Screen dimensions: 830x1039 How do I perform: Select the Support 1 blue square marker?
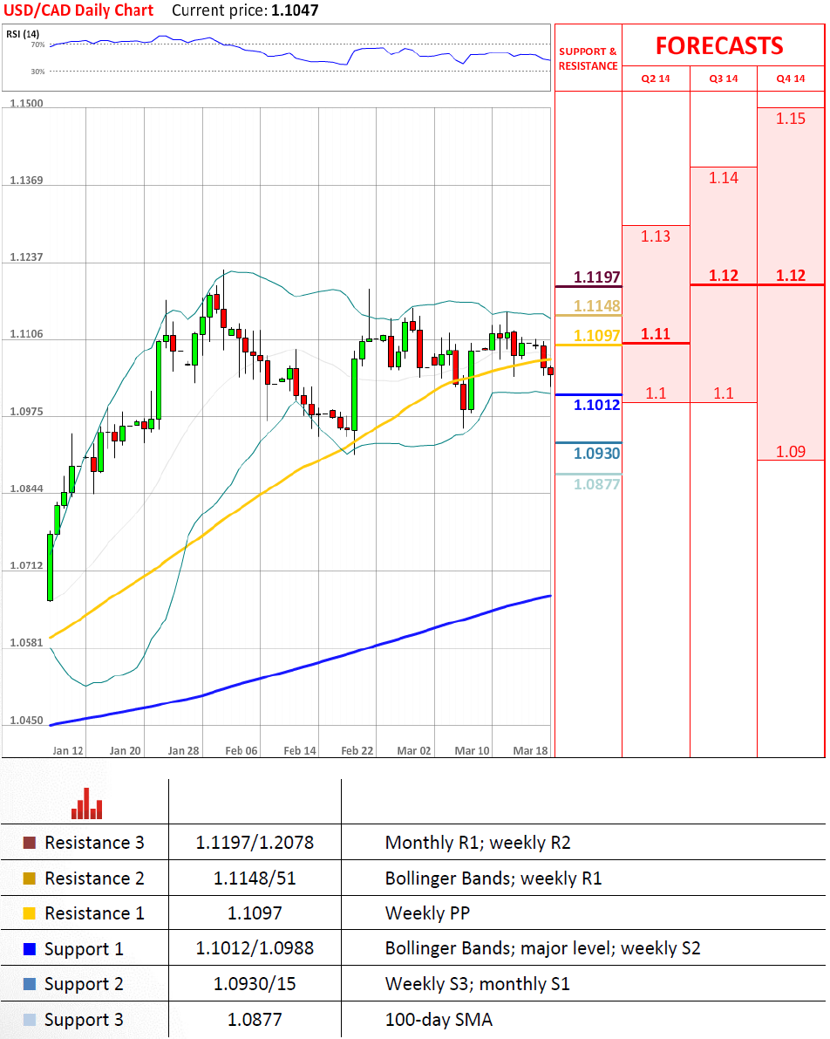tap(30, 949)
